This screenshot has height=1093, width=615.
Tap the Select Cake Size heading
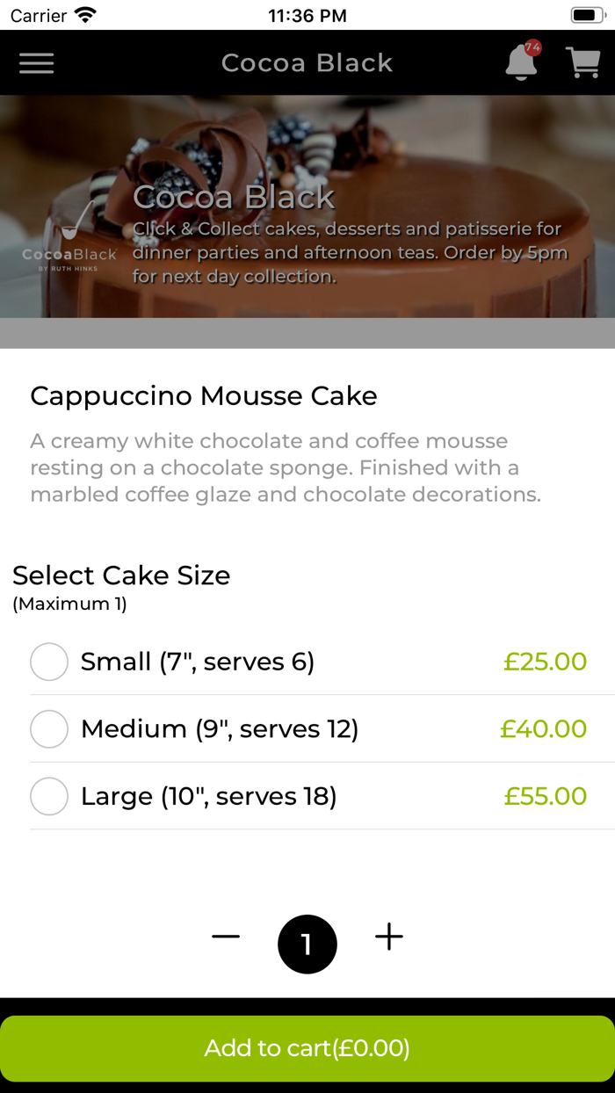tap(121, 575)
